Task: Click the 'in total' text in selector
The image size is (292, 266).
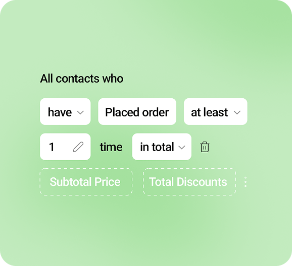Action: (157, 147)
